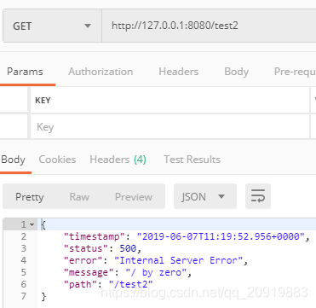Click the "error" key in response
The height and width of the screenshot is (308, 316).
(83, 260)
